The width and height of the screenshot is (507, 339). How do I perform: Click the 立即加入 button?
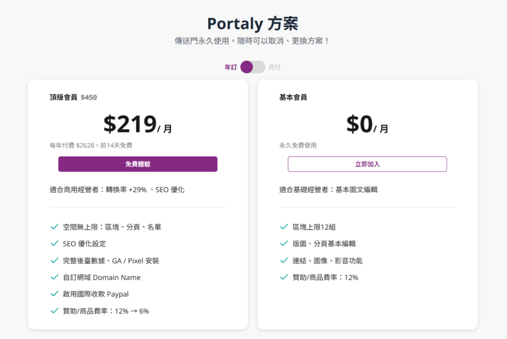point(367,164)
